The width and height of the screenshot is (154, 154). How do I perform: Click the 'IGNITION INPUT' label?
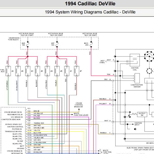138,124
